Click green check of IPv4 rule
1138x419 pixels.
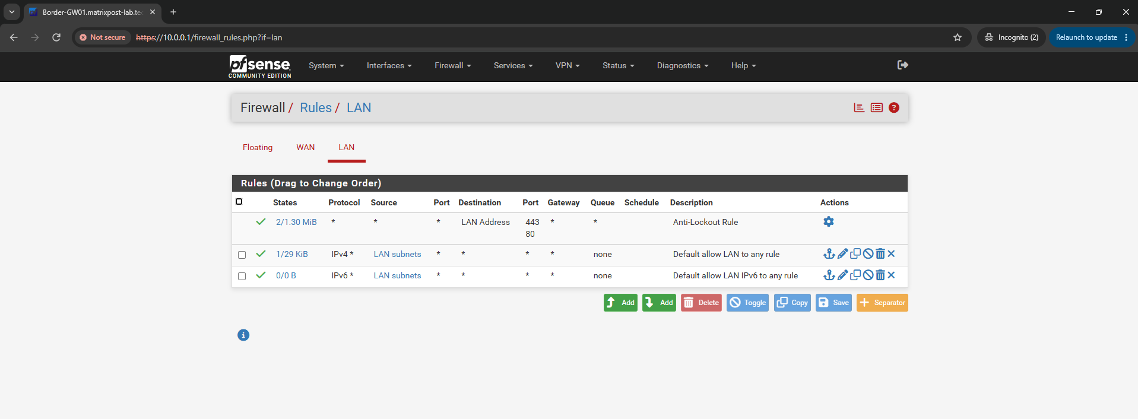coord(261,253)
